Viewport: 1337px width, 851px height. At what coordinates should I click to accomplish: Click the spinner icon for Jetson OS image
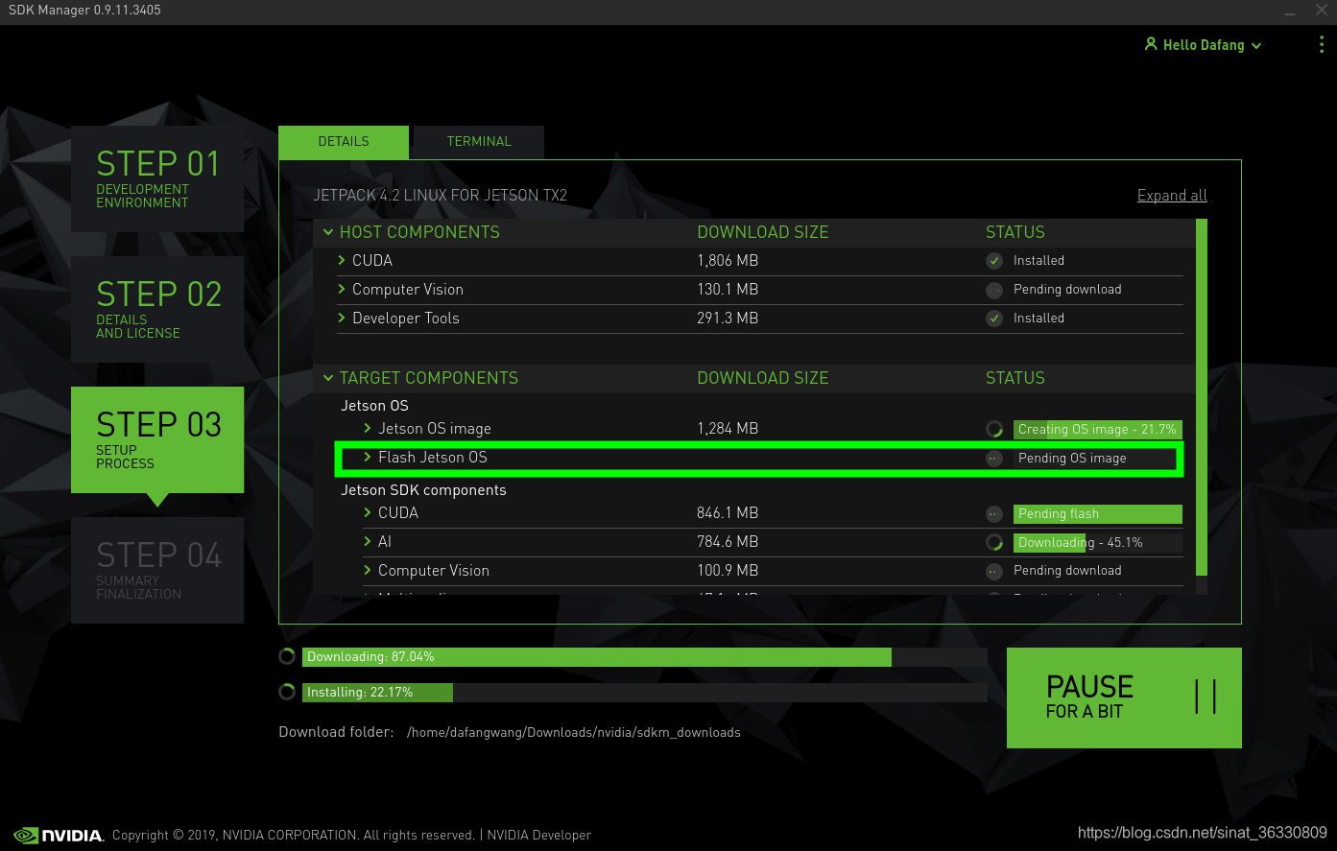point(994,429)
